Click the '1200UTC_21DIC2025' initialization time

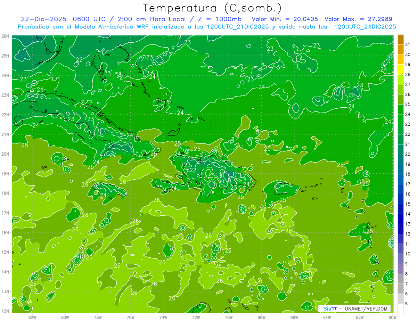click(x=237, y=26)
